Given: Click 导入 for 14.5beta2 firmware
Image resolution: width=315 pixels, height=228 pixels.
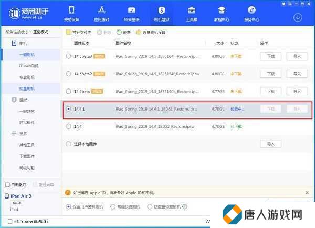Looking at the screenshot, I should (x=297, y=74).
